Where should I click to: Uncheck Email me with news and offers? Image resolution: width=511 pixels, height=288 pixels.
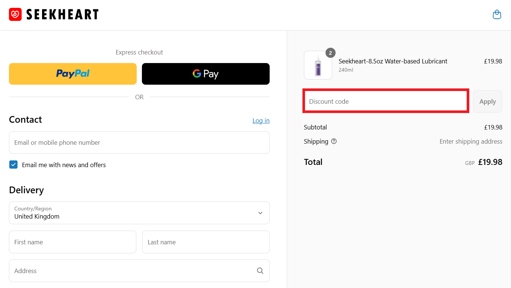[x=13, y=165]
